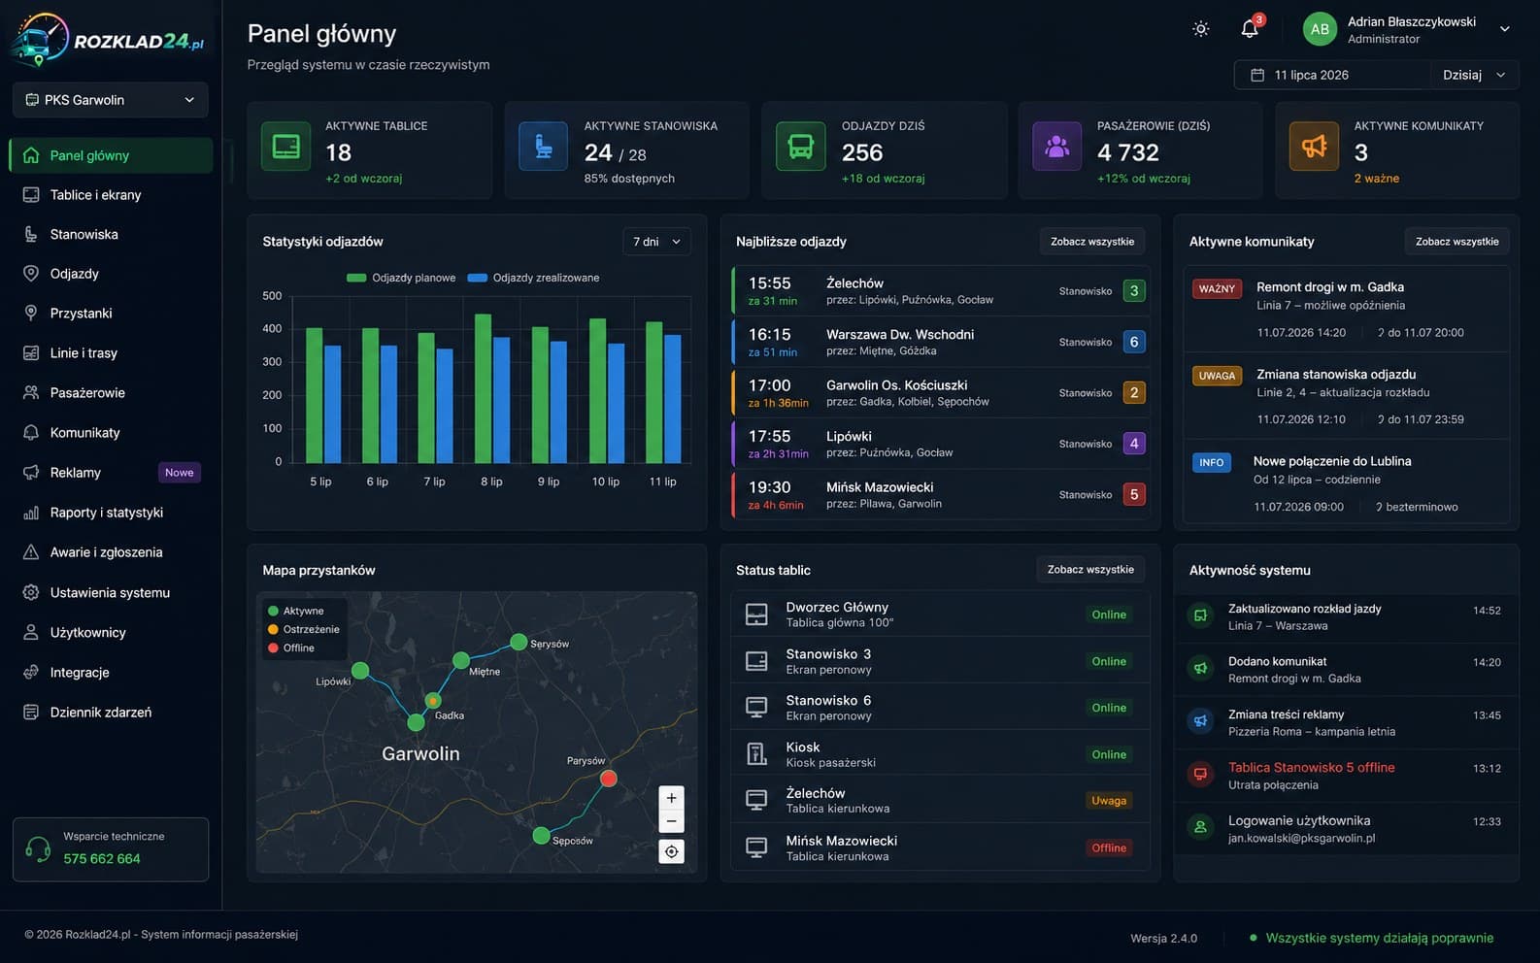The height and width of the screenshot is (963, 1540).
Task: Zoom out on the stops map
Action: (x=671, y=821)
